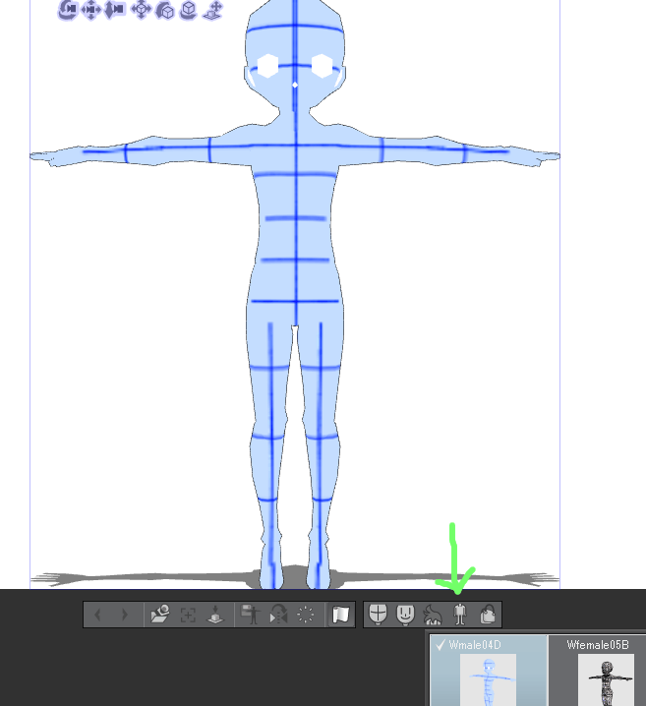Open the hairstyle selection icon
This screenshot has width=646, height=706.
(x=432, y=616)
